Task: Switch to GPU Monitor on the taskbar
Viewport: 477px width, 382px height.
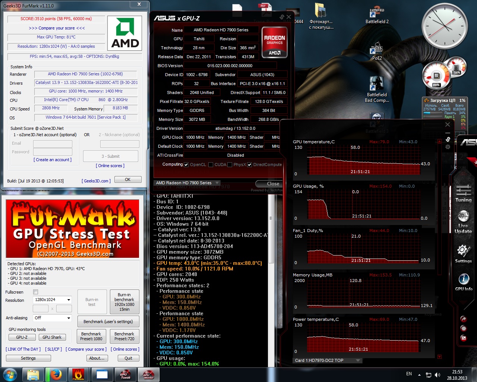Action: 149,375
